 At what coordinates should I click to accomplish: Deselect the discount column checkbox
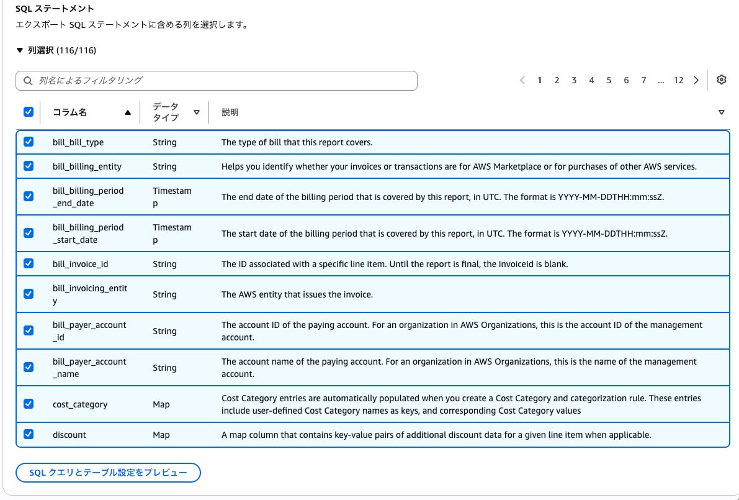(29, 434)
